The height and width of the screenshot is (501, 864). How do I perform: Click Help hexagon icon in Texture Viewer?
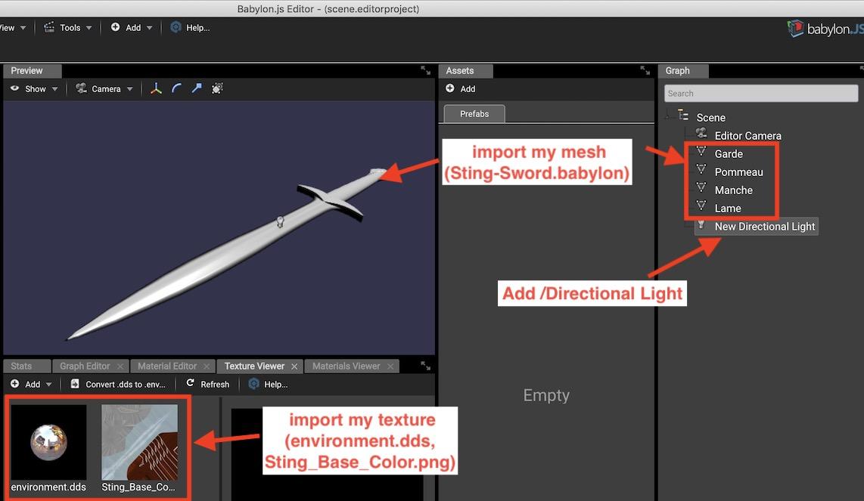[x=253, y=384]
